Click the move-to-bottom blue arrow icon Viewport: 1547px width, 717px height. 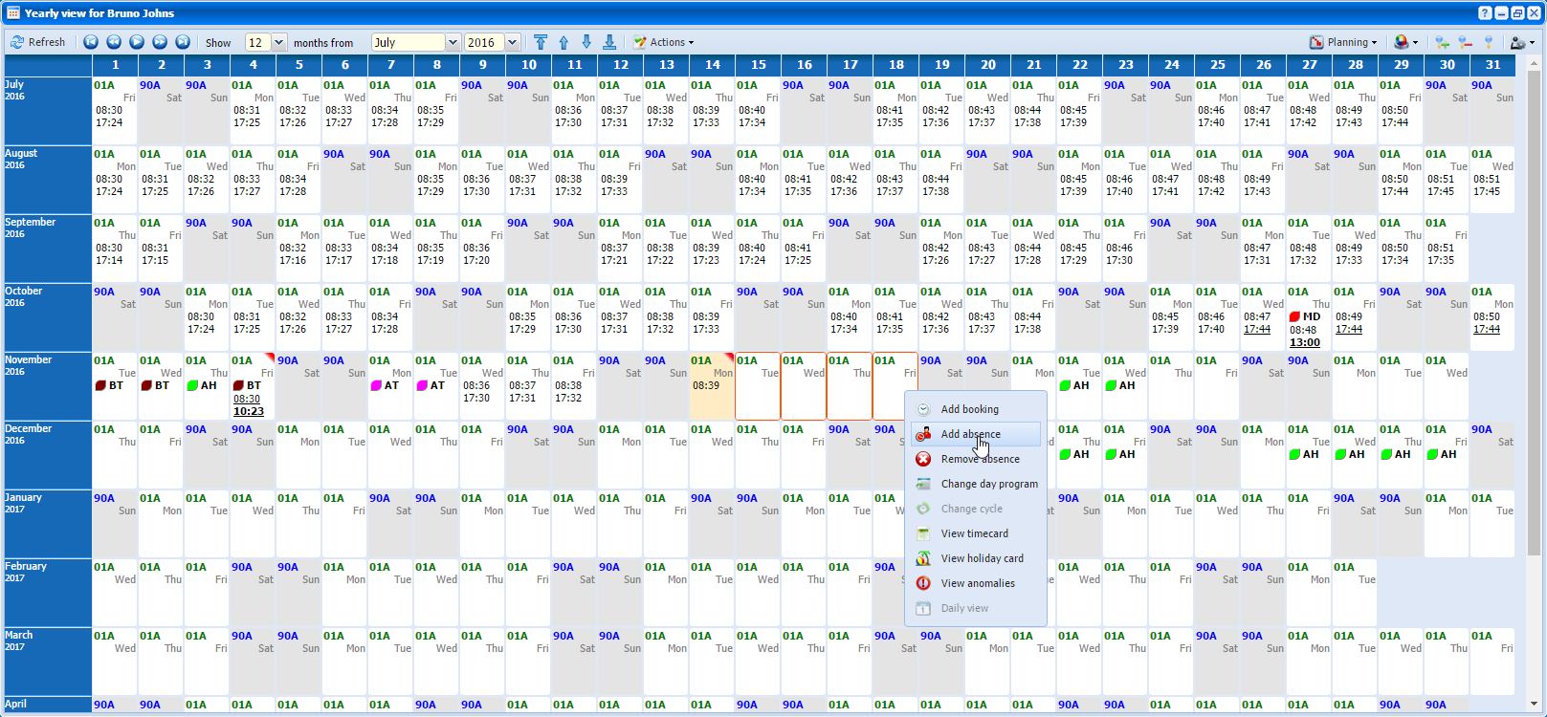609,42
